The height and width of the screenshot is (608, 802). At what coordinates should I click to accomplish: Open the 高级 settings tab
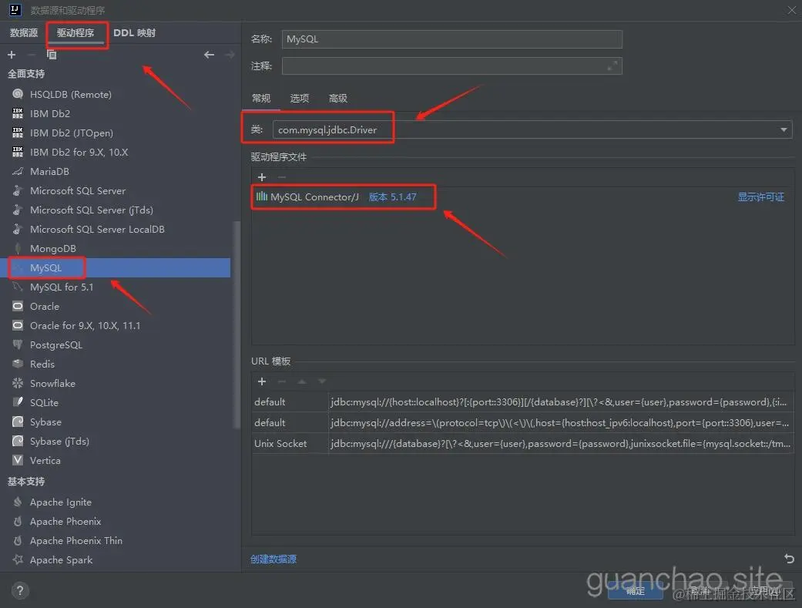(x=338, y=99)
